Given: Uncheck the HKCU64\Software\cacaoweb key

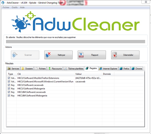Looking at the screenshot, I should 9,92.
